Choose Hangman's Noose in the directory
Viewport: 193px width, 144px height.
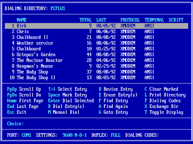pos(96,66)
